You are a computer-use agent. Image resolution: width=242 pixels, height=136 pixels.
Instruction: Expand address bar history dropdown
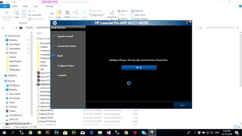click(198, 28)
